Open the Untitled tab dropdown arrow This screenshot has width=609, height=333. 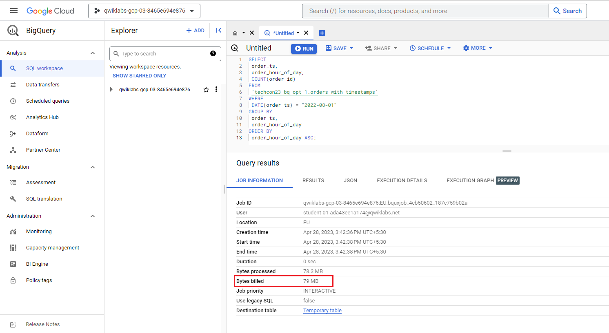click(298, 33)
